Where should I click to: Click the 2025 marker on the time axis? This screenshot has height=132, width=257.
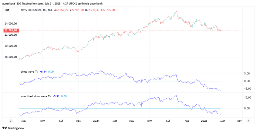[204, 121]
